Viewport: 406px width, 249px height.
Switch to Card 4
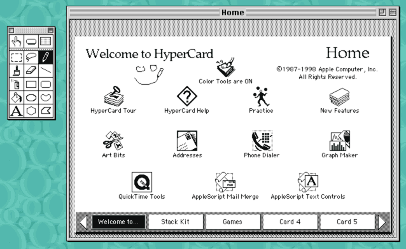(x=290, y=222)
